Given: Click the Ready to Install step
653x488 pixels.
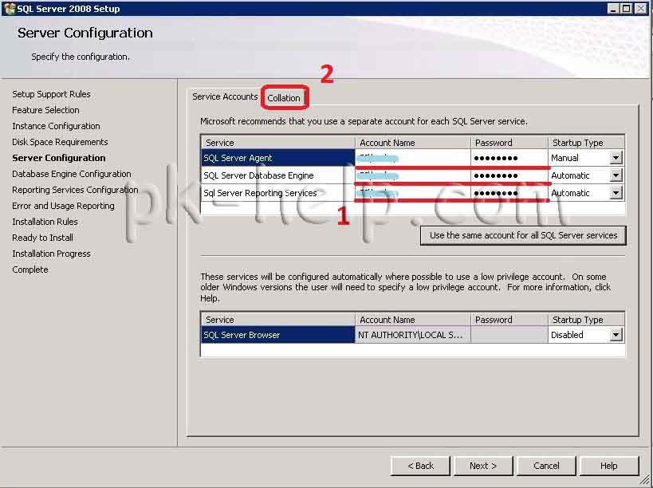Looking at the screenshot, I should click(42, 238).
